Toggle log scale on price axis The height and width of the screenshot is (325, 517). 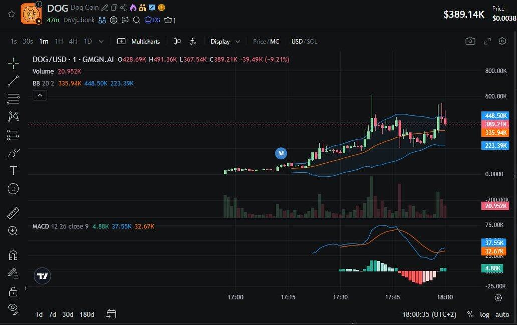pos(484,314)
